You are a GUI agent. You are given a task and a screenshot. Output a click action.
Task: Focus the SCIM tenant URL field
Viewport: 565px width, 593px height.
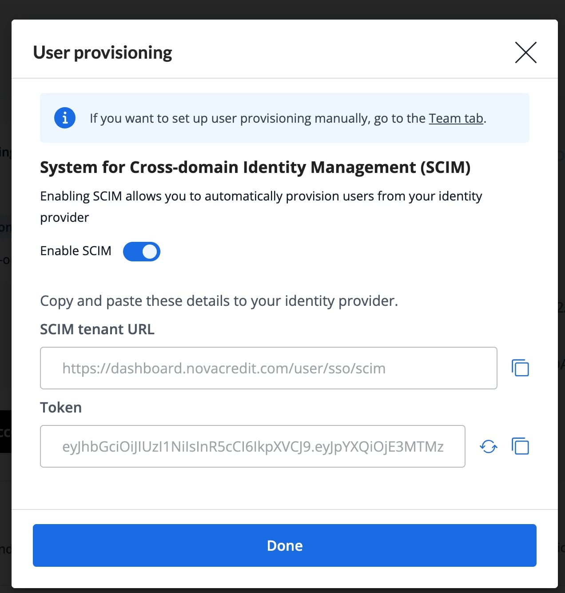point(268,368)
